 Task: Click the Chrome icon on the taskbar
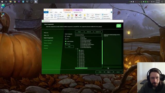pyautogui.click(x=15, y=2)
